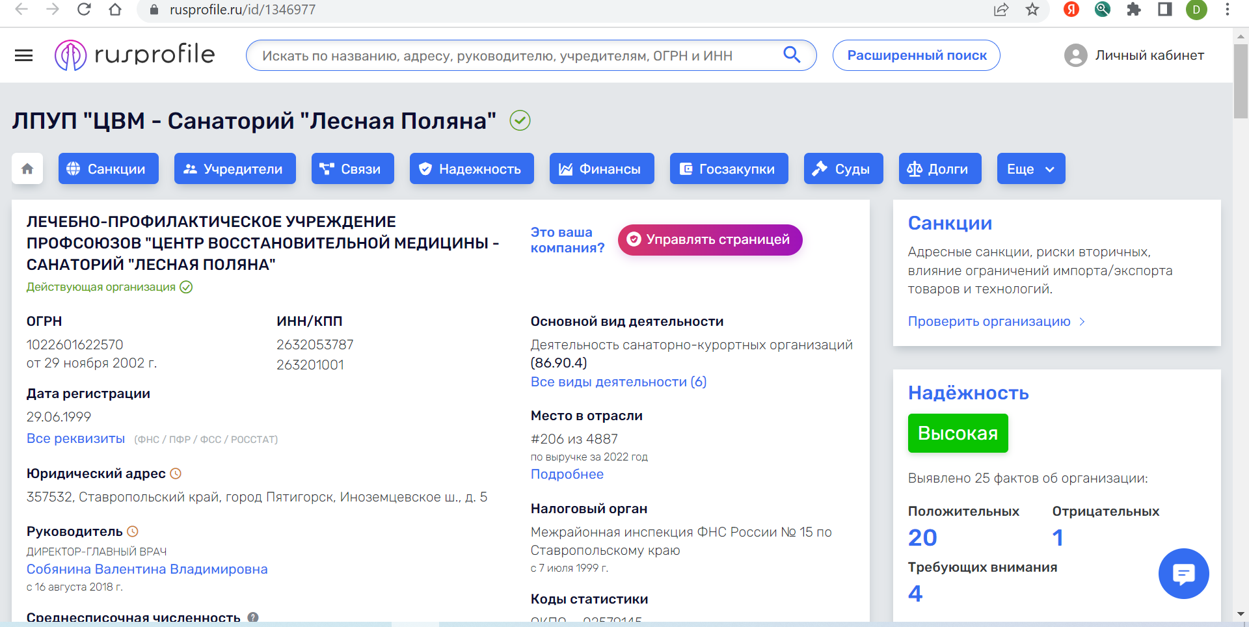Click the share page icon in the address bar
The image size is (1249, 627).
point(1001,10)
